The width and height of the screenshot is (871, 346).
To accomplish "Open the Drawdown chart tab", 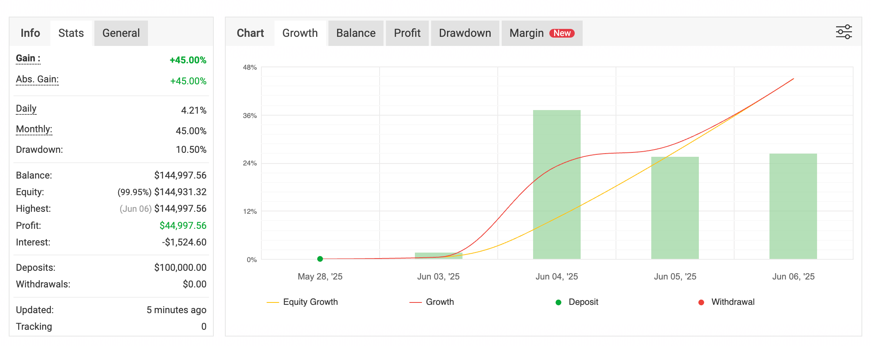I will click(x=465, y=33).
